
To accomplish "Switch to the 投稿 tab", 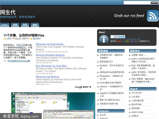I will tap(15, 25).
